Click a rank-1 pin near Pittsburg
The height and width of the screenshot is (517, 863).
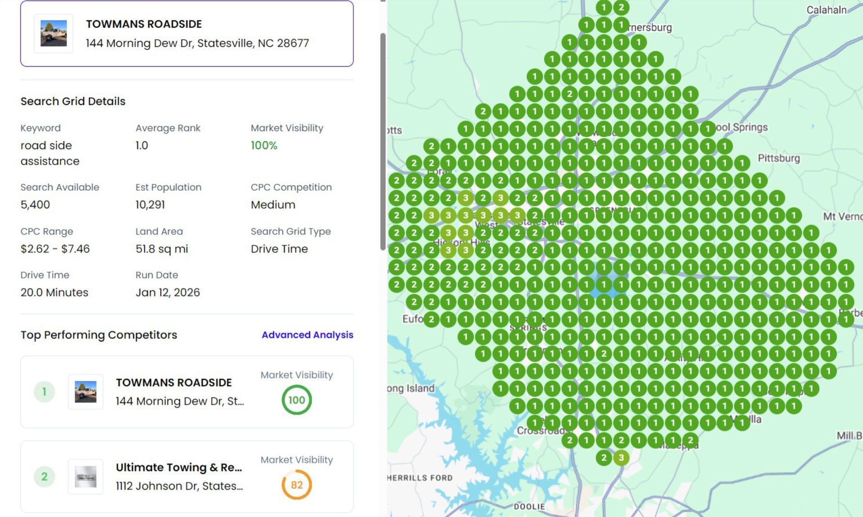click(742, 163)
